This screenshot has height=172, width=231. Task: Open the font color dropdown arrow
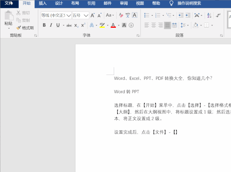[x=119, y=25]
